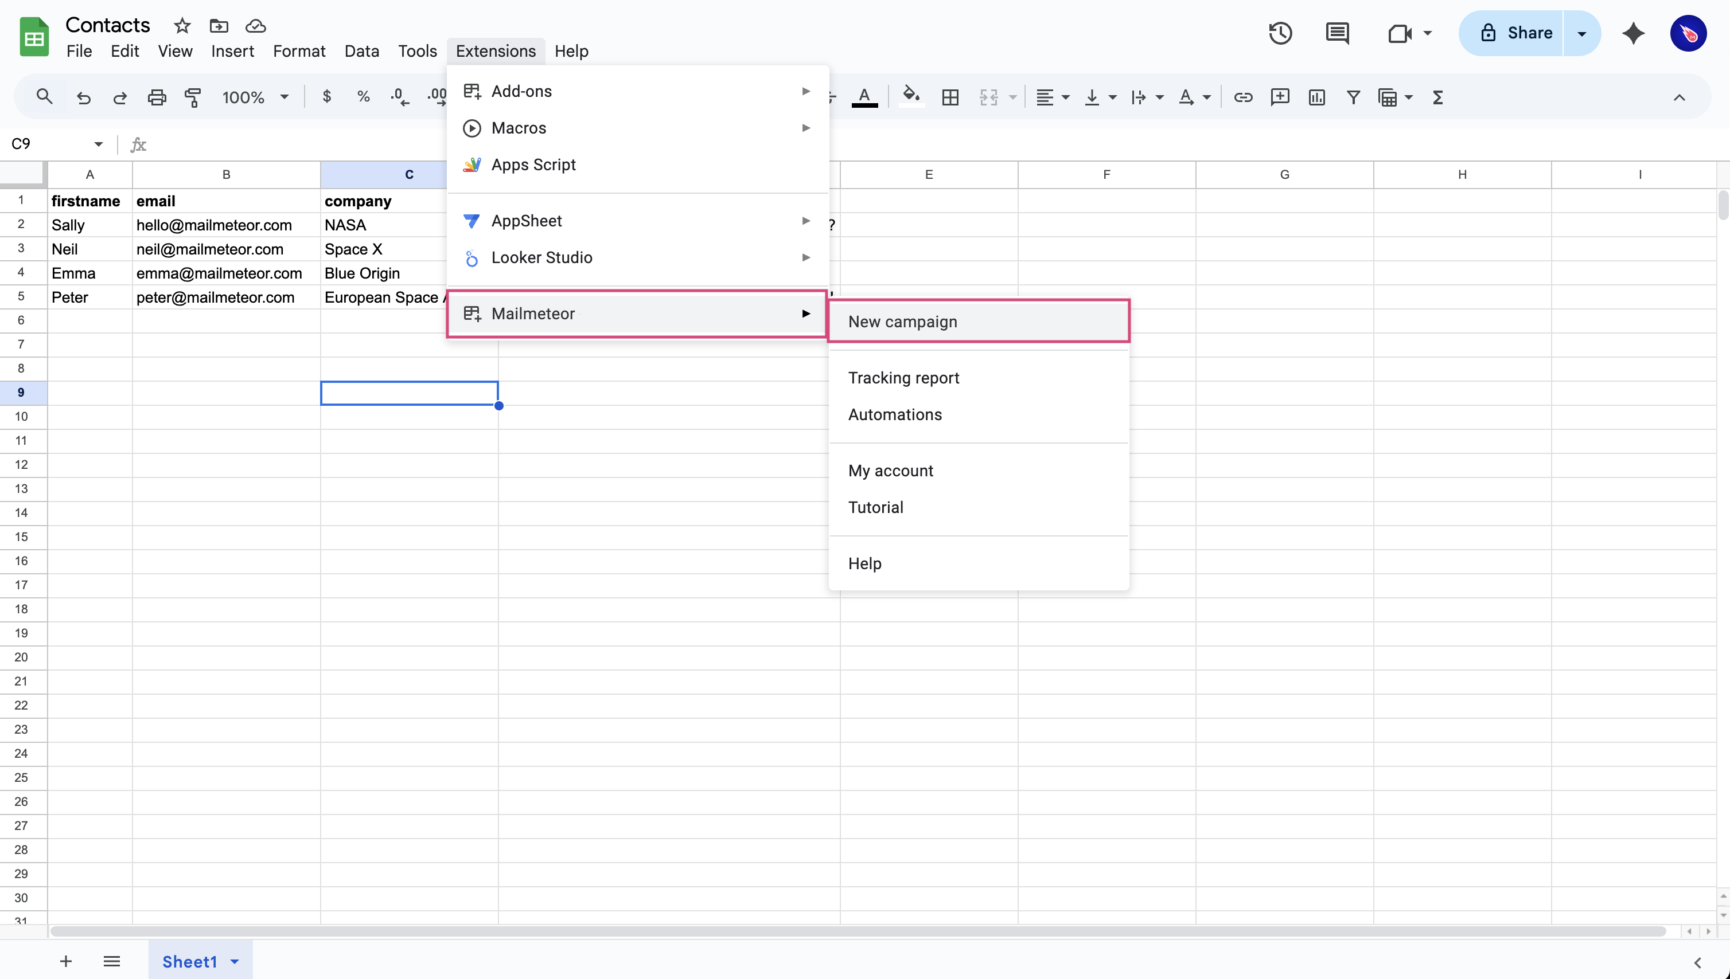This screenshot has width=1730, height=979.
Task: Click New campaign in Mailmeteor menu
Action: (903, 322)
